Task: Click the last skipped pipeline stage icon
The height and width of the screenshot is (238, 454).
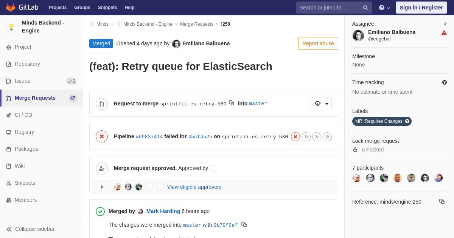Action: (327, 137)
